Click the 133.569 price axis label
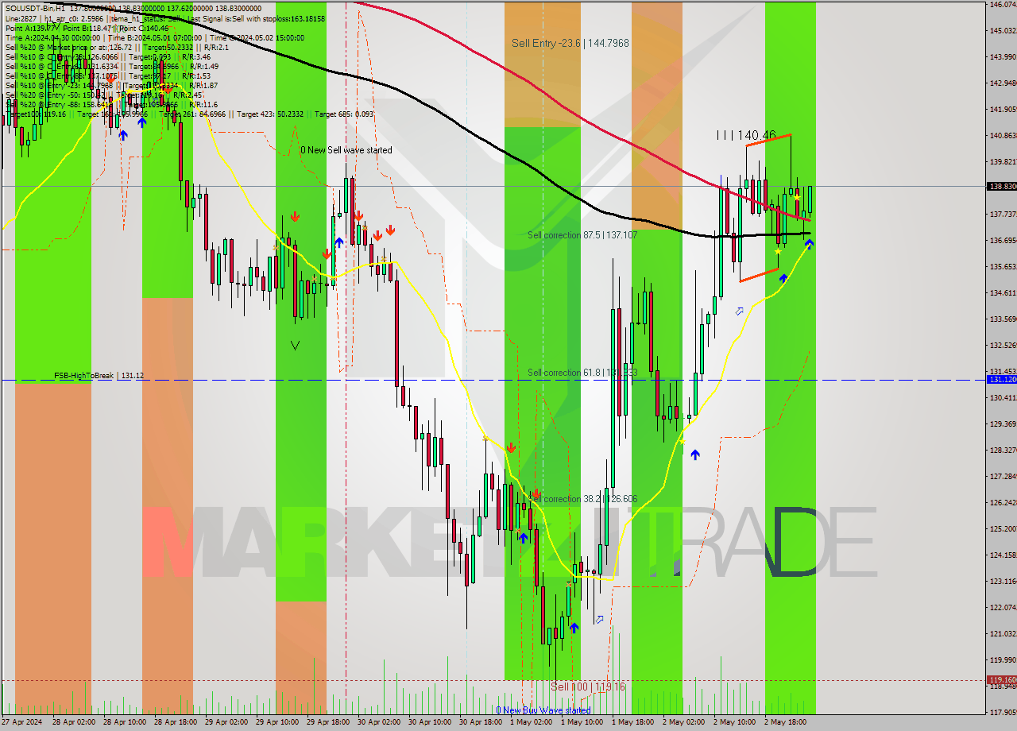 coord(1003,319)
